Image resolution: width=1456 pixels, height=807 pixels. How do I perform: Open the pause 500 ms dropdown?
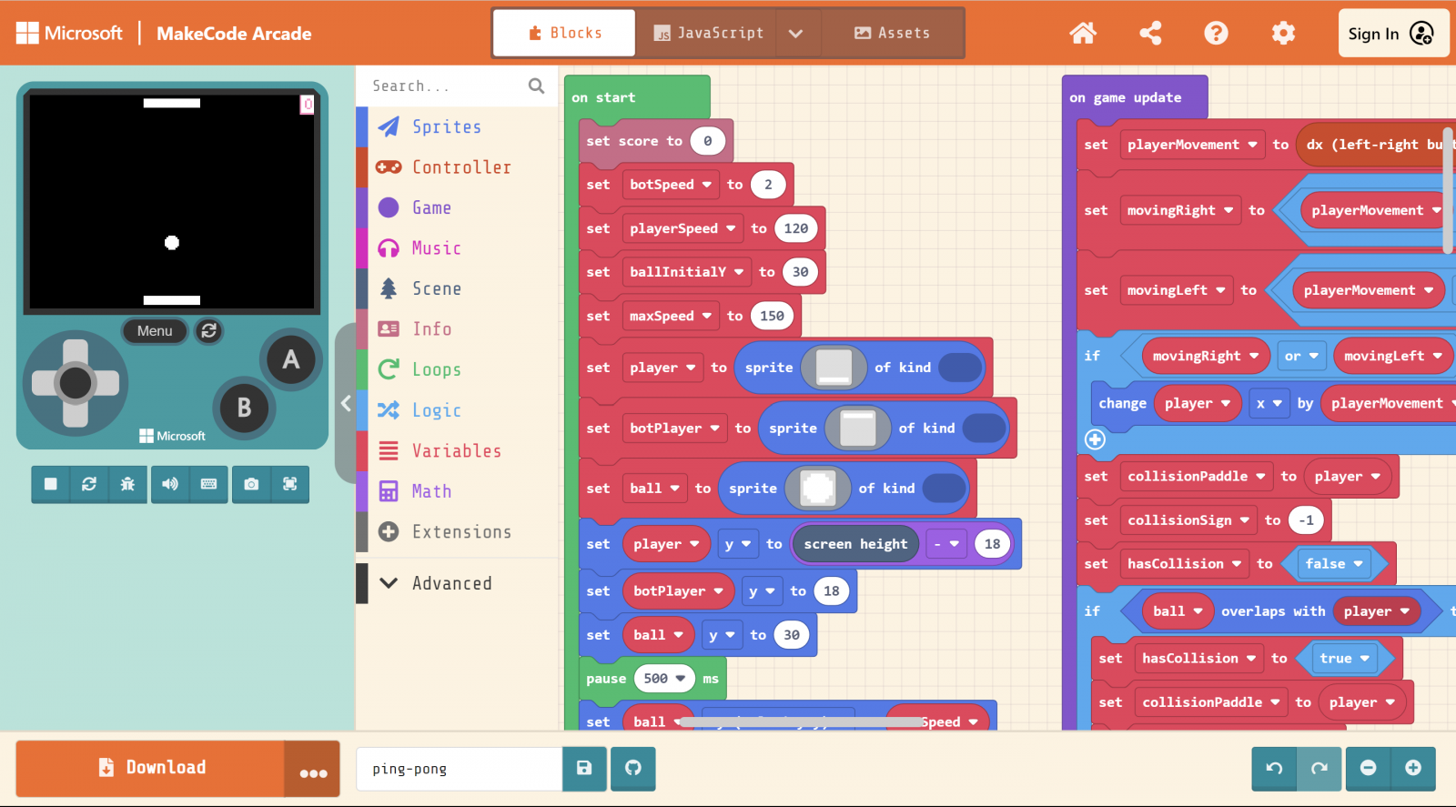click(665, 679)
